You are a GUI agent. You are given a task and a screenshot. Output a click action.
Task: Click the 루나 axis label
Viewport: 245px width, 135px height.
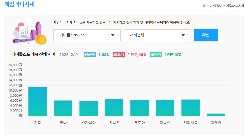63,123
